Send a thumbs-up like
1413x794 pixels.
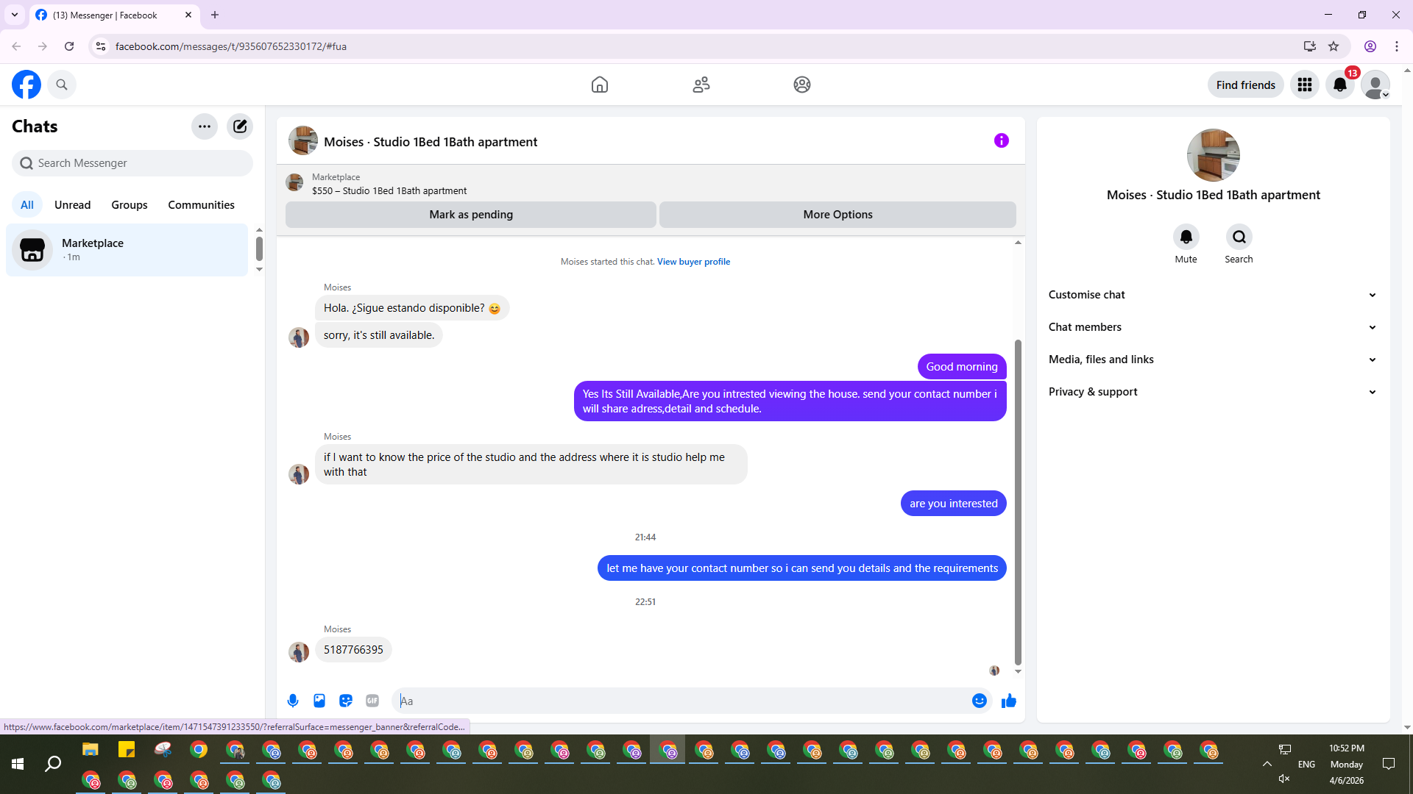(x=1009, y=701)
